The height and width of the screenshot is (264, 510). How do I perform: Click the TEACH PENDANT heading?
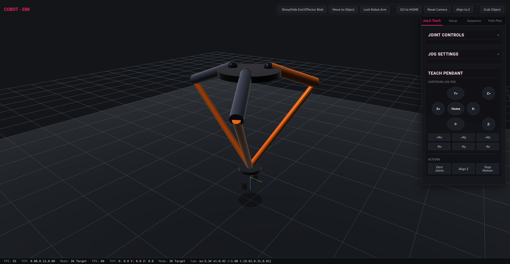[x=445, y=73]
